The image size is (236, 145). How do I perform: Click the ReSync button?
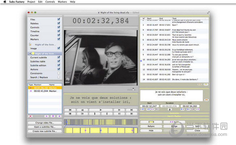point(151,127)
